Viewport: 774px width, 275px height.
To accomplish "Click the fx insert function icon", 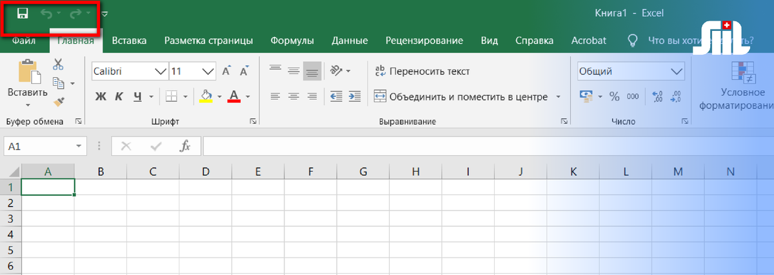I will tap(185, 146).
